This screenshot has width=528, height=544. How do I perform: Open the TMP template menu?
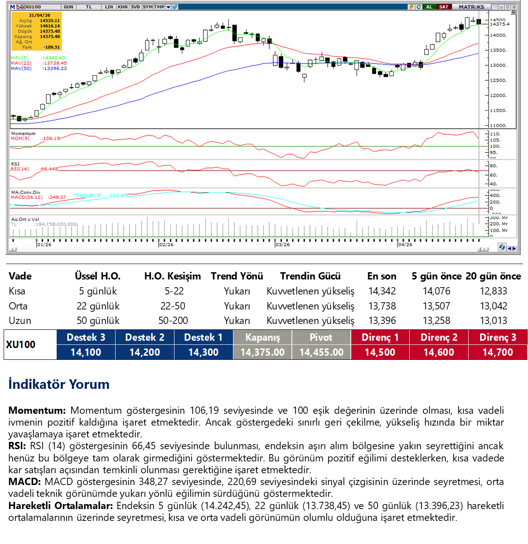point(159,7)
